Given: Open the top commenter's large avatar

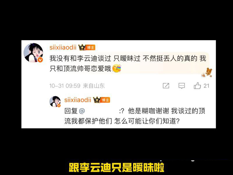Looking at the screenshot, I should pyautogui.click(x=33, y=53).
